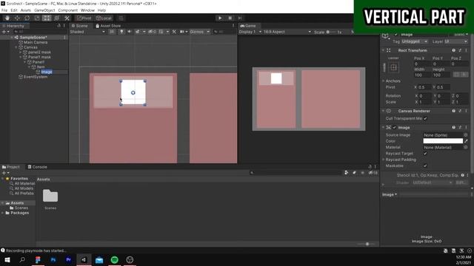Toggle the Pivot handle position button
Screen dimensions: 474x266
(x=84, y=18)
